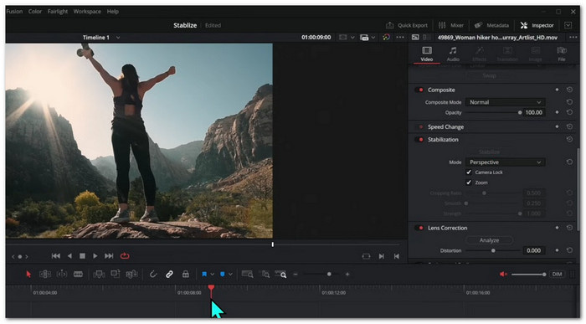
Task: Click the timeline zoom in plus button
Action: coord(347,275)
